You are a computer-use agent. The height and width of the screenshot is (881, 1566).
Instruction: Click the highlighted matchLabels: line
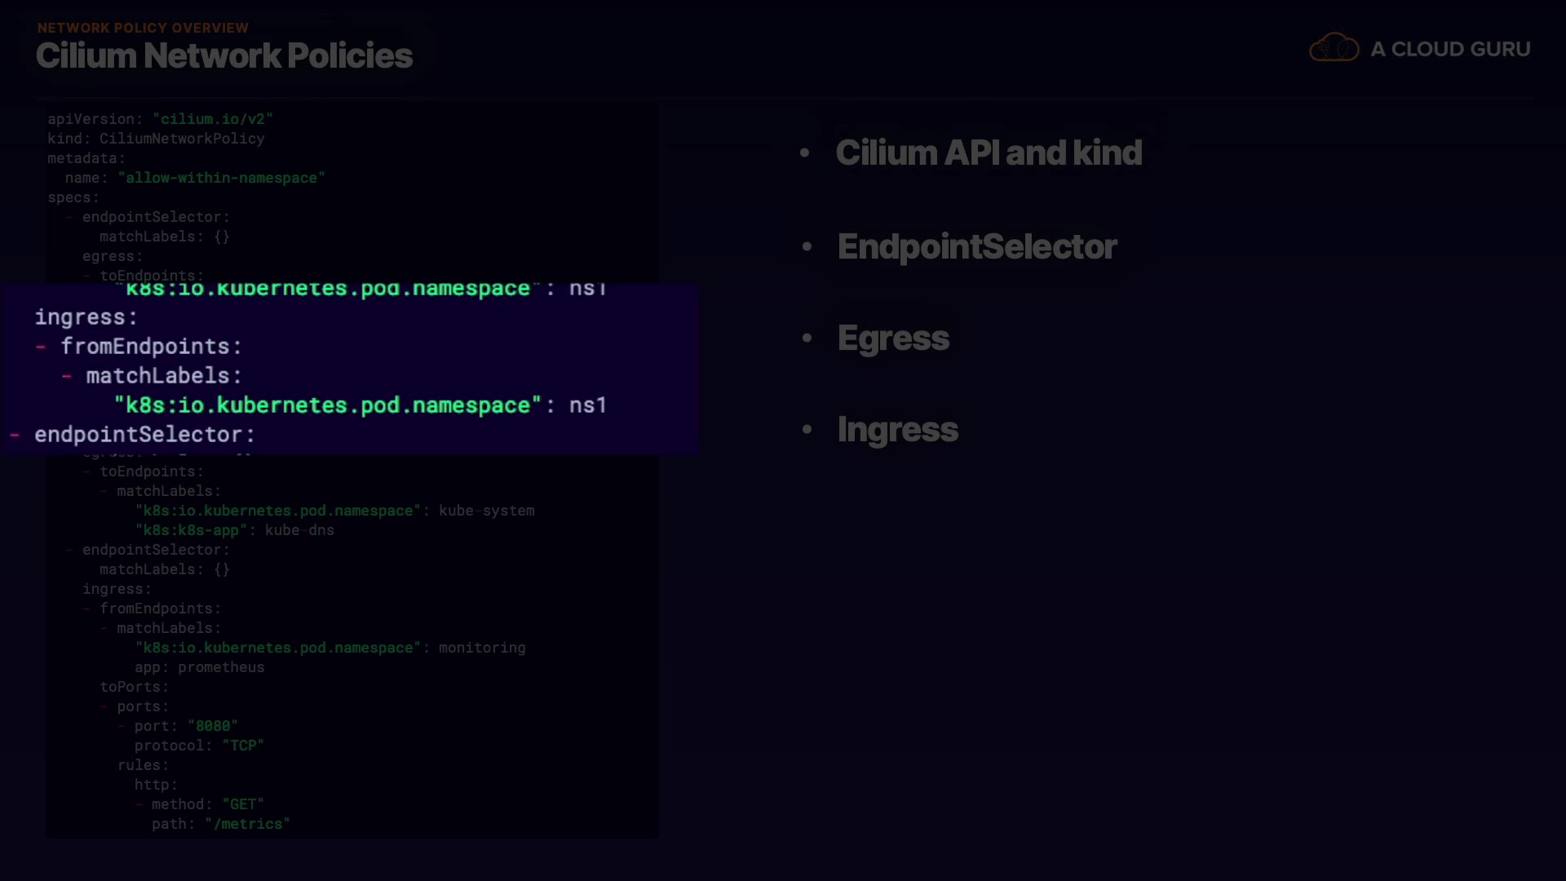click(x=163, y=376)
